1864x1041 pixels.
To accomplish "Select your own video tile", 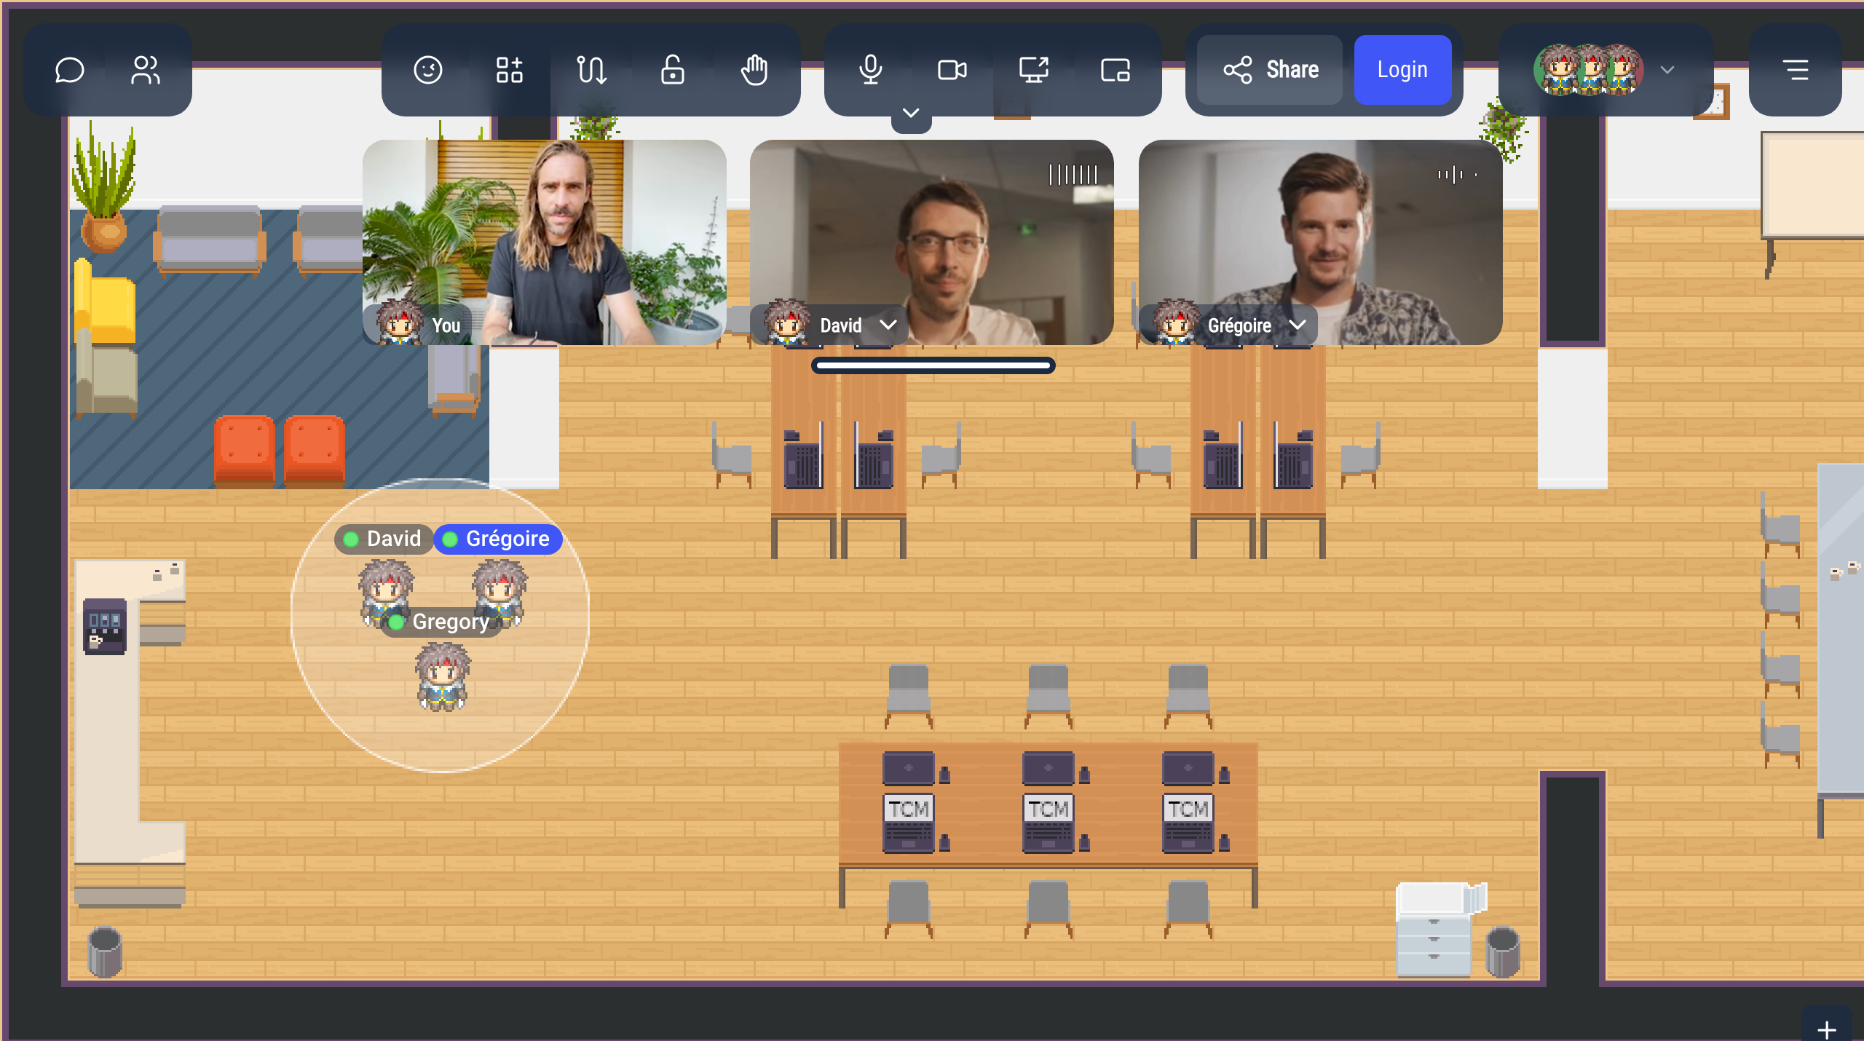I will tap(545, 242).
